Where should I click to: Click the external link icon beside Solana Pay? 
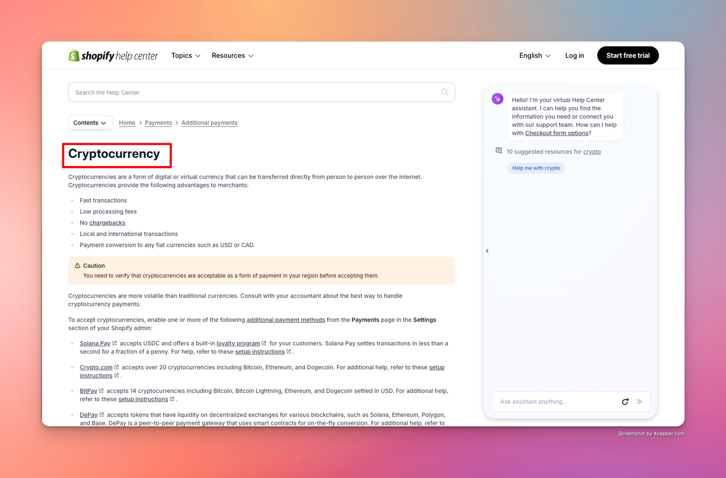(x=115, y=343)
